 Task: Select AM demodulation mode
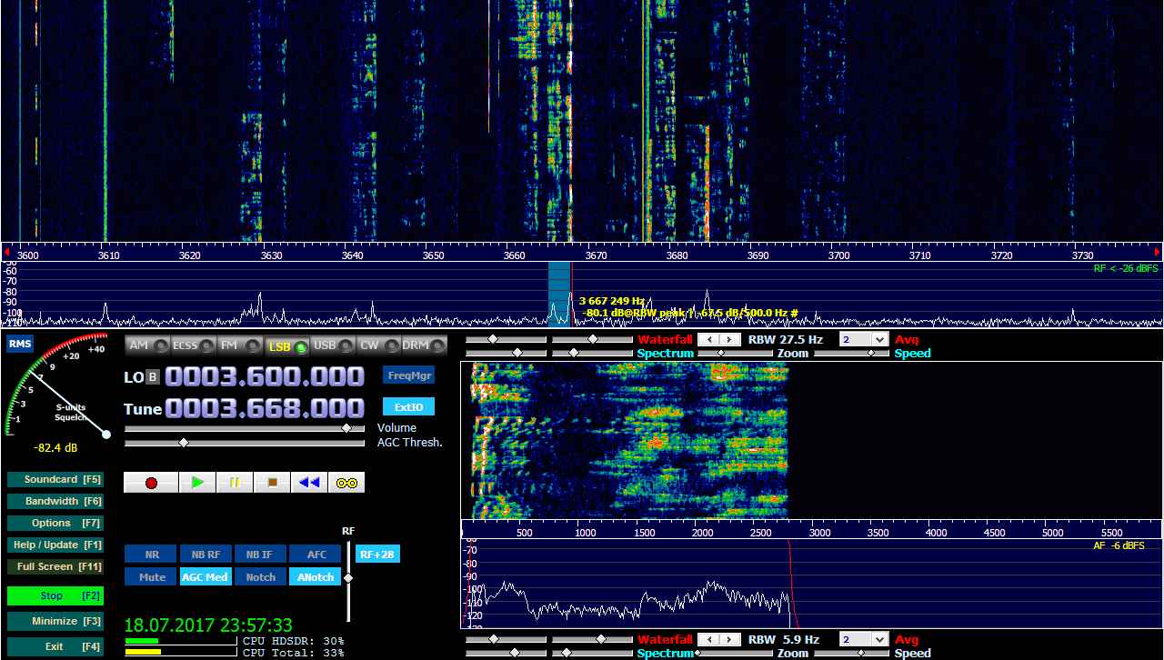click(x=148, y=345)
